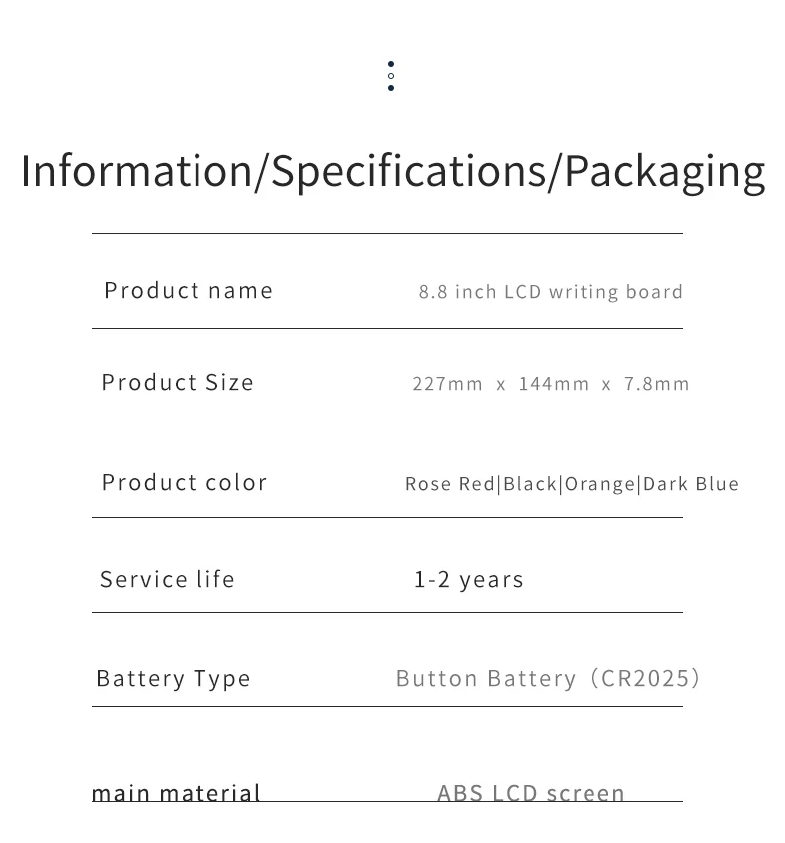
Task: Click the word Specifications in title
Action: tap(409, 171)
